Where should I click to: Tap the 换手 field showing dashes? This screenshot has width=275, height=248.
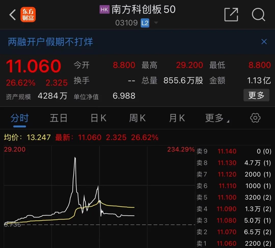pos(105,81)
